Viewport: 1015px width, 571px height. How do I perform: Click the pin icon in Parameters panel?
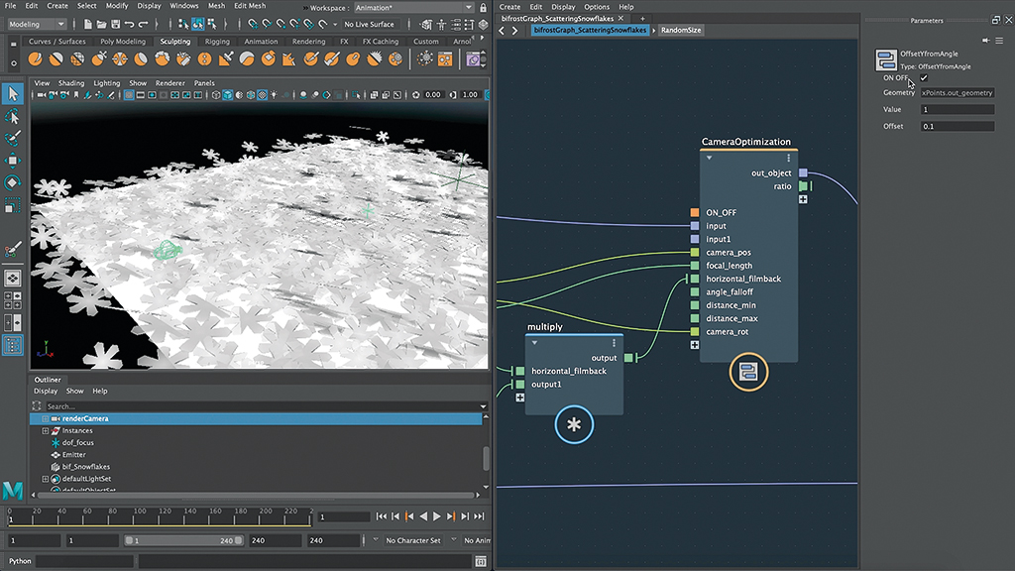coord(985,41)
